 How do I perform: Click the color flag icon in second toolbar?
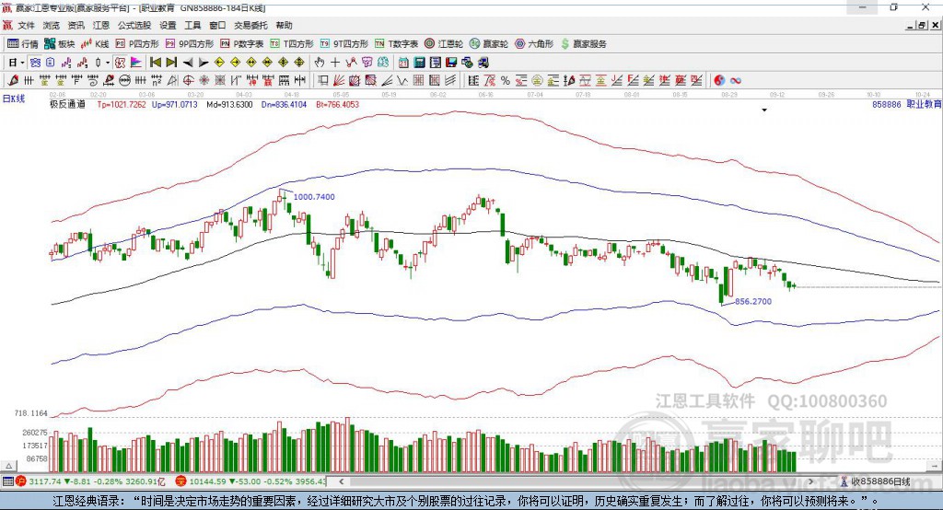point(136,63)
